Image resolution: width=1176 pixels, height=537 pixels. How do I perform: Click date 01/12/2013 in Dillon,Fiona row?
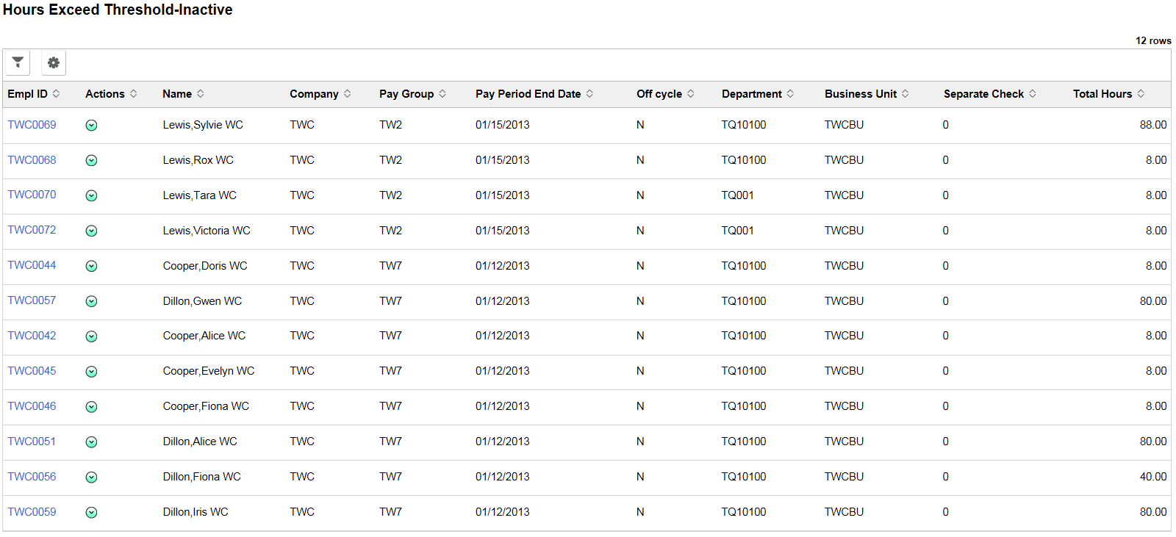(503, 477)
